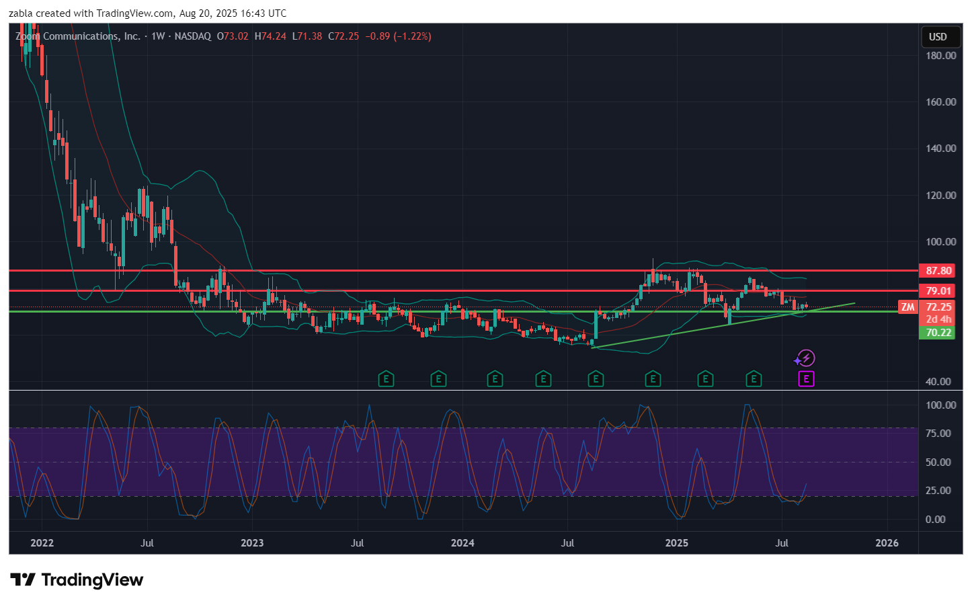Click the Zoom Communications, Inc. symbol title

coord(78,36)
